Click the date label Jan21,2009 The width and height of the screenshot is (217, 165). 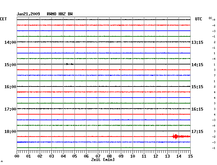click(x=28, y=14)
